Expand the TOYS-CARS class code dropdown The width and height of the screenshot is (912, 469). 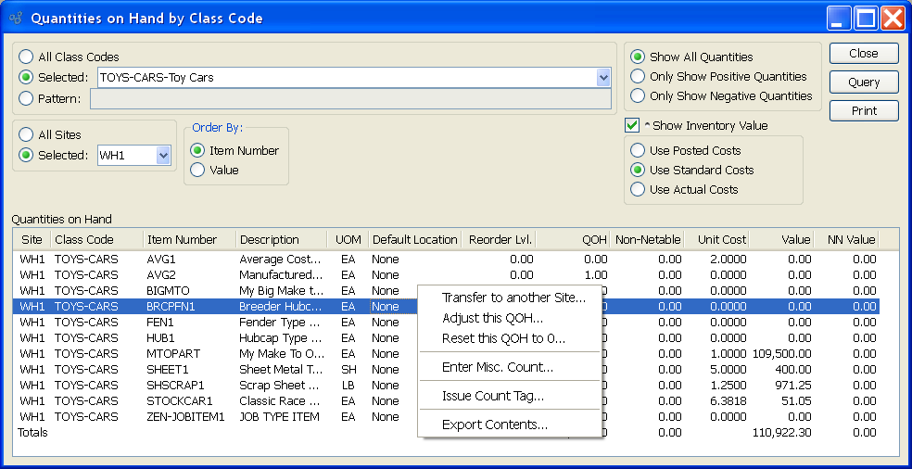(603, 78)
